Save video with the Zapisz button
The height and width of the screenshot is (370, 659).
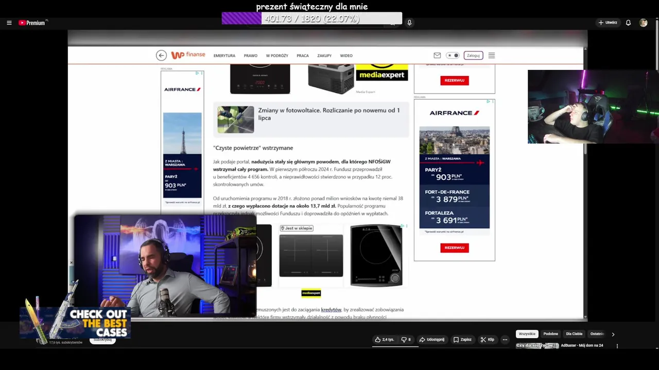pos(462,340)
